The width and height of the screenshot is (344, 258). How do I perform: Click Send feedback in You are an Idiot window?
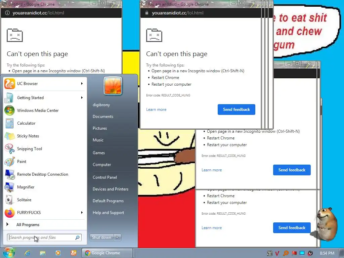point(236,110)
